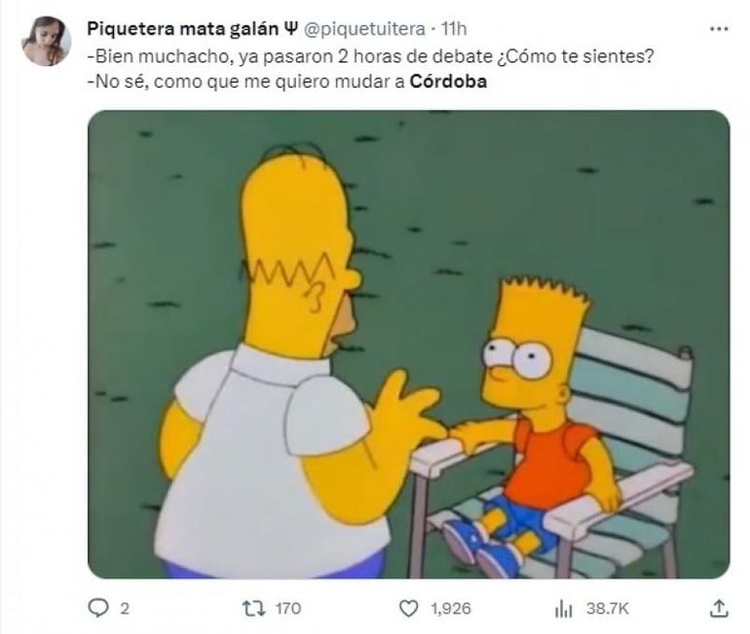Like the tweet with the heart icon

pyautogui.click(x=408, y=609)
